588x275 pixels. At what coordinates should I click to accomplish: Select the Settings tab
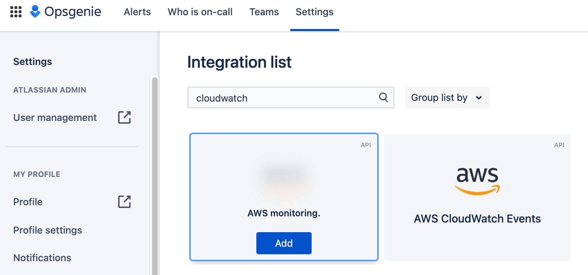click(314, 12)
